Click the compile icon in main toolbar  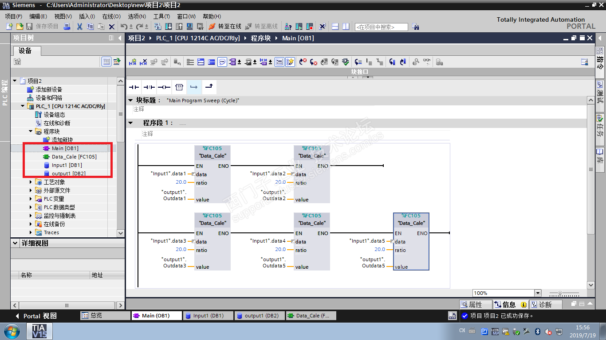point(157,27)
